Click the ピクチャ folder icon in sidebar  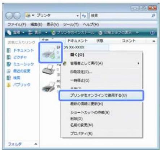9,57
